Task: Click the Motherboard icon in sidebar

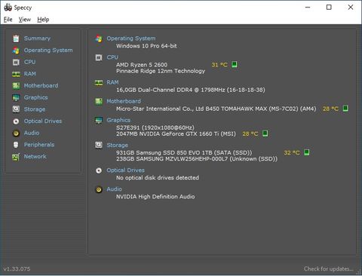Action: tap(16, 86)
